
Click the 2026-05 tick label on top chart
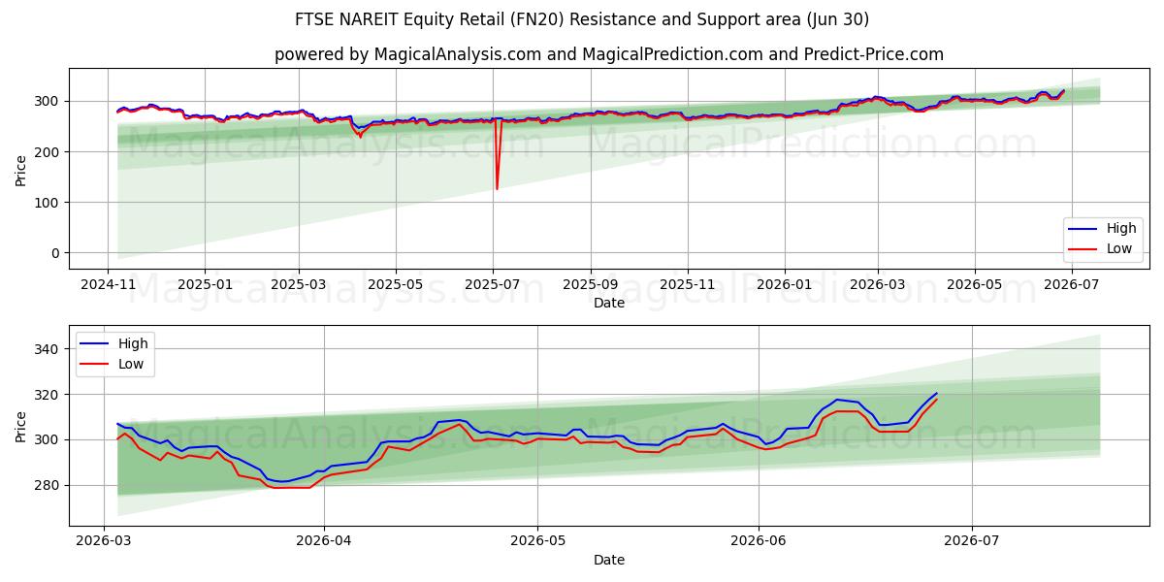click(x=975, y=285)
